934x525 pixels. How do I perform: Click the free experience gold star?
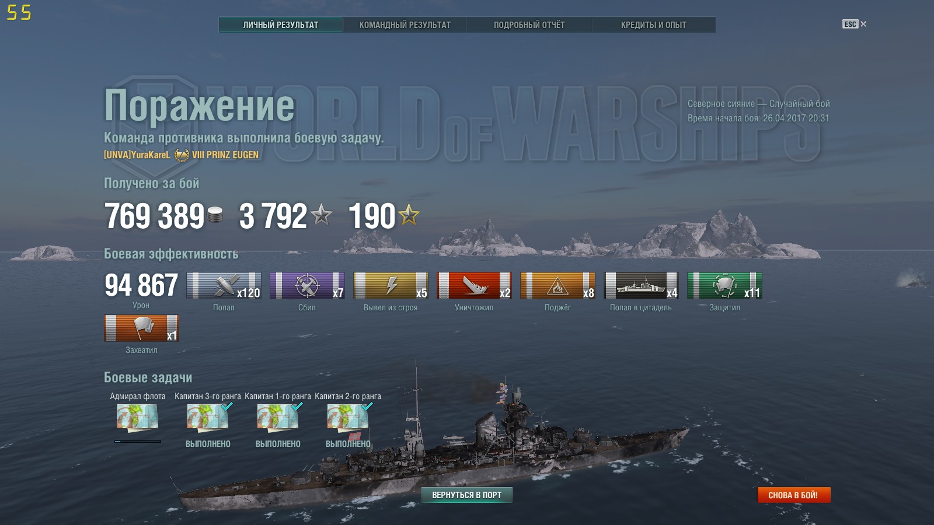pos(409,215)
